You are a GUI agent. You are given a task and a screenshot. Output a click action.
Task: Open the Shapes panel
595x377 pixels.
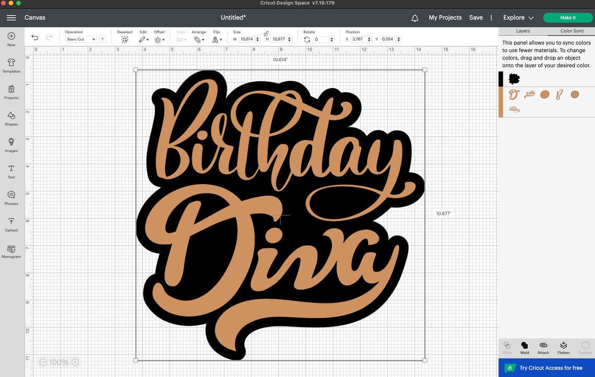coord(11,118)
